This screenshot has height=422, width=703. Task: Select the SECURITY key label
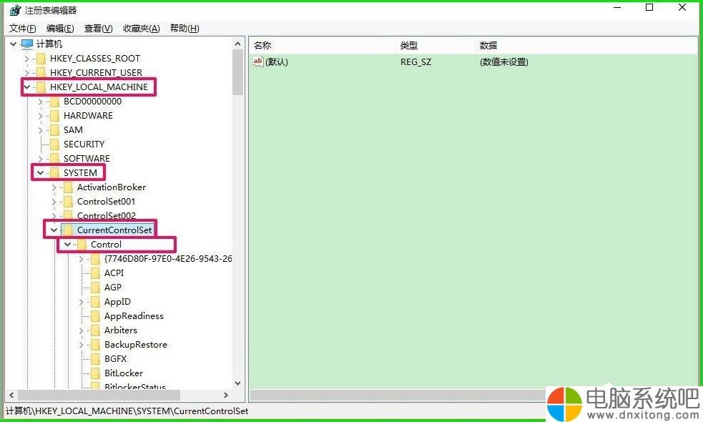(84, 144)
